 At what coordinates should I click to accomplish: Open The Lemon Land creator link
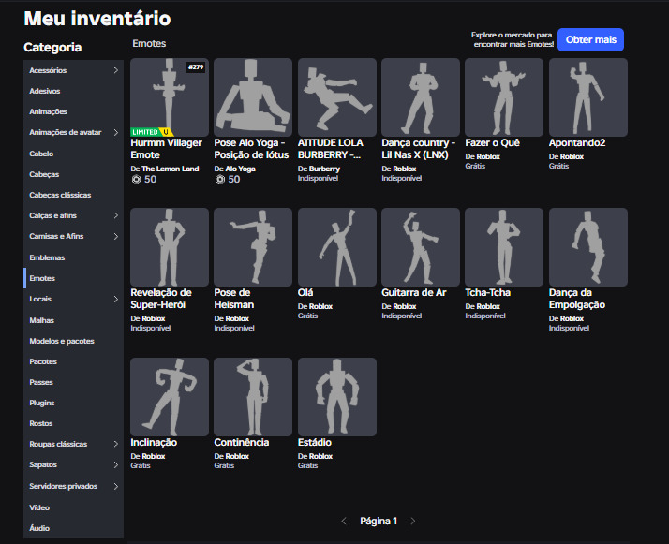coord(170,169)
